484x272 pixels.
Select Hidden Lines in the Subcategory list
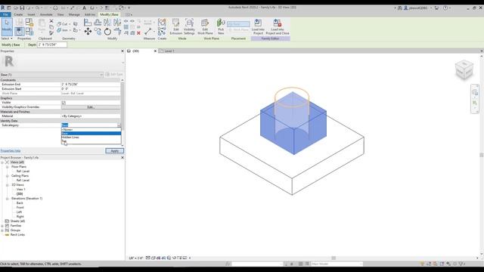[x=91, y=138]
